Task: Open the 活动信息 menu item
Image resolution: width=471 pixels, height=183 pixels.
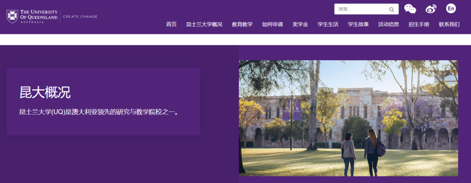Action: 389,24
